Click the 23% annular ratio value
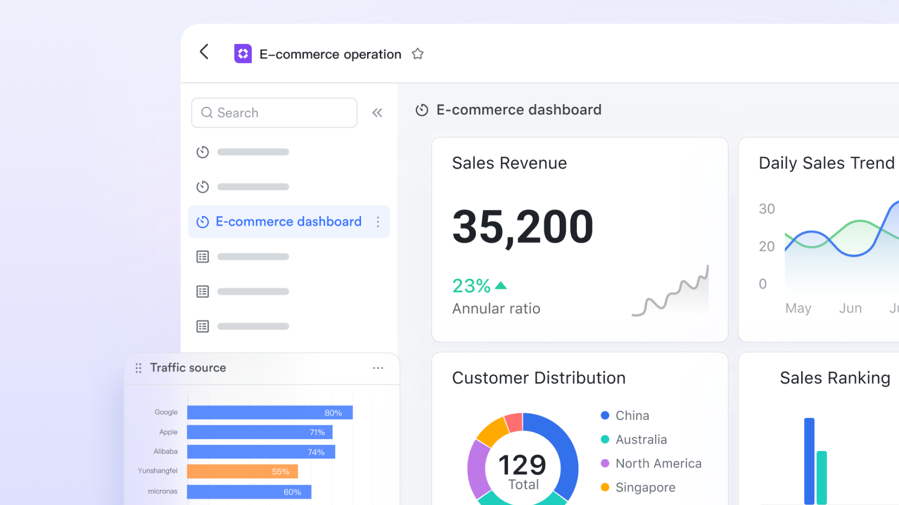The height and width of the screenshot is (505, 899). point(472,286)
